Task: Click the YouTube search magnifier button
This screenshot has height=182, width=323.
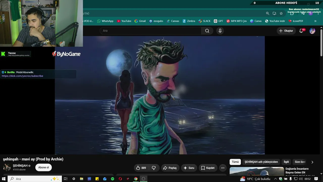Action: click(207, 31)
